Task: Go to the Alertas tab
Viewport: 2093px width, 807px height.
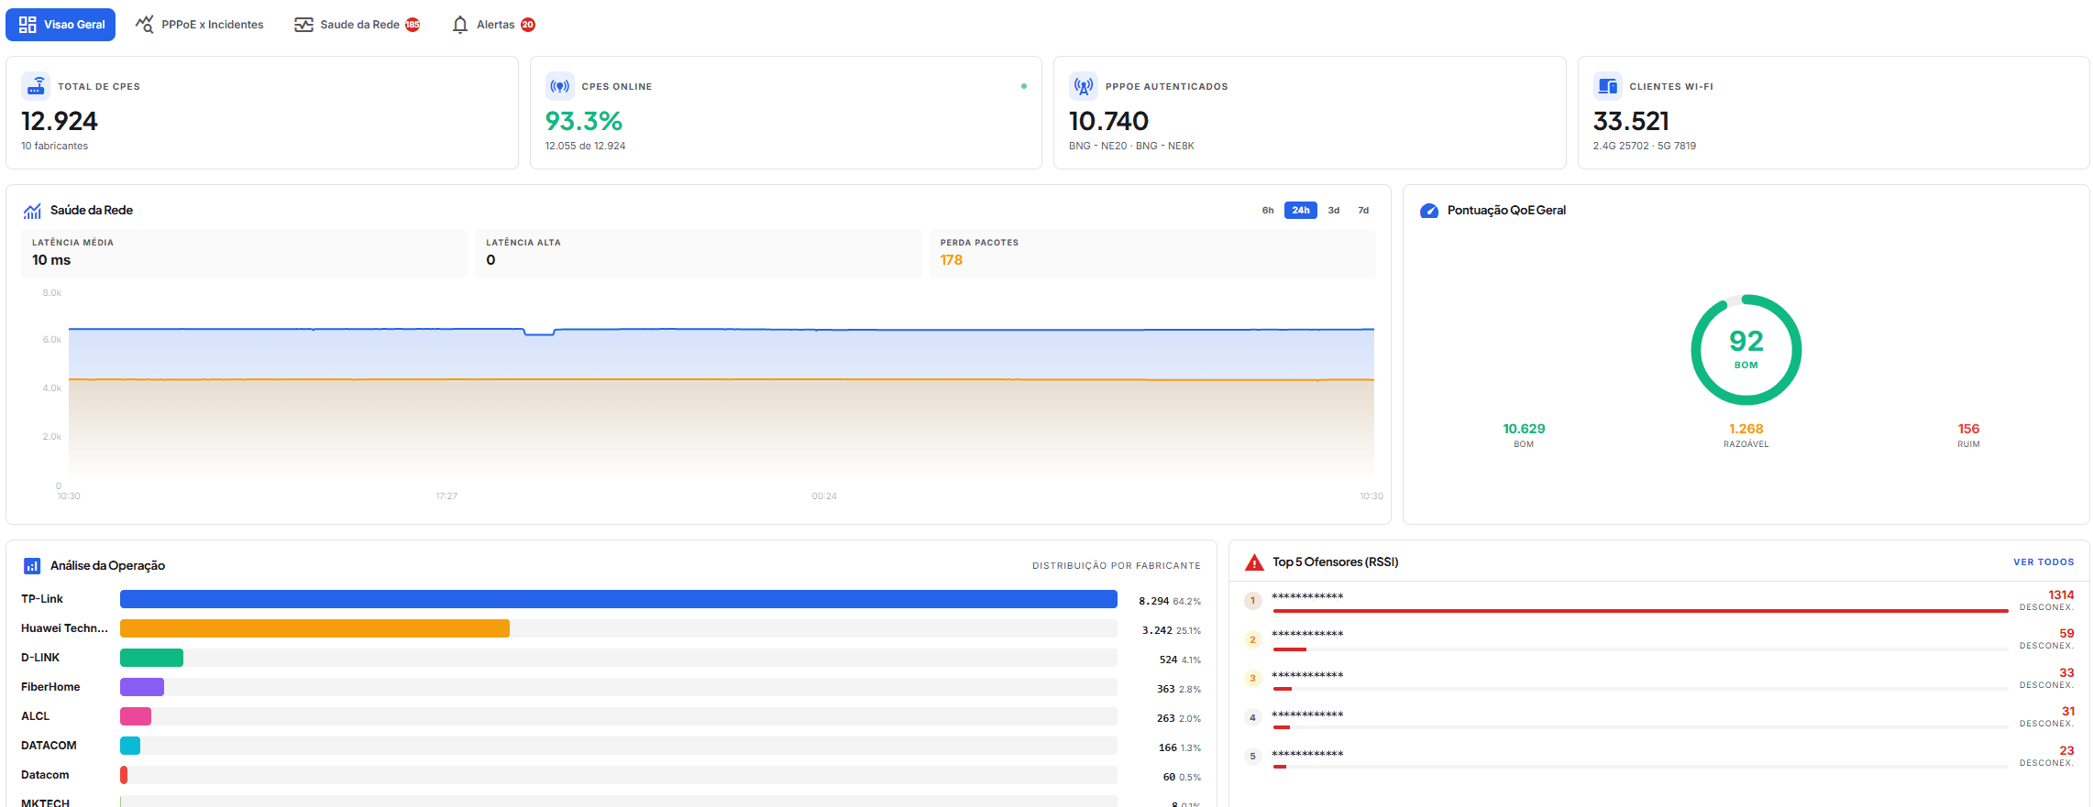Action: click(x=493, y=25)
